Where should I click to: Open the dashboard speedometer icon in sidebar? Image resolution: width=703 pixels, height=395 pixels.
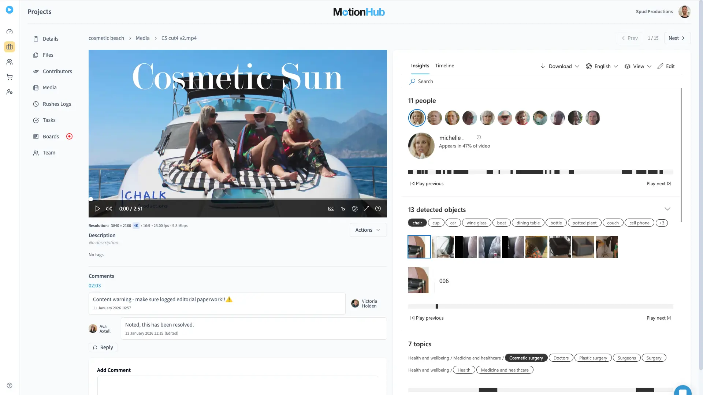pyautogui.click(x=10, y=31)
